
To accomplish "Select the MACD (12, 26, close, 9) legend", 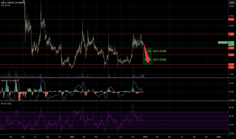I will 9,81.
